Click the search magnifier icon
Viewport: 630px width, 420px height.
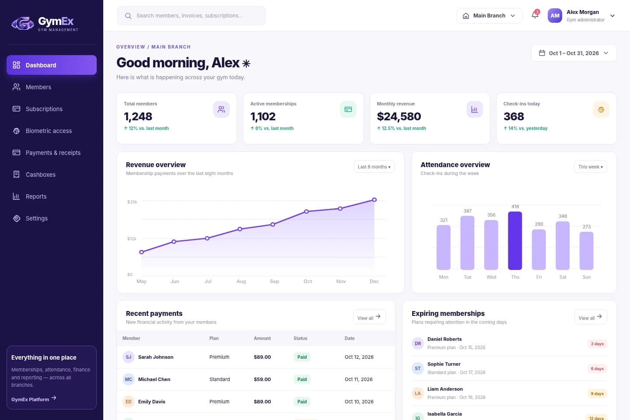pos(128,16)
